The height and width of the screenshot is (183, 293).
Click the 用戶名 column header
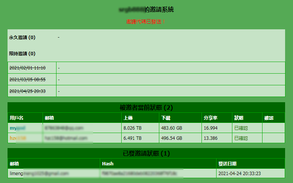pos(17,118)
